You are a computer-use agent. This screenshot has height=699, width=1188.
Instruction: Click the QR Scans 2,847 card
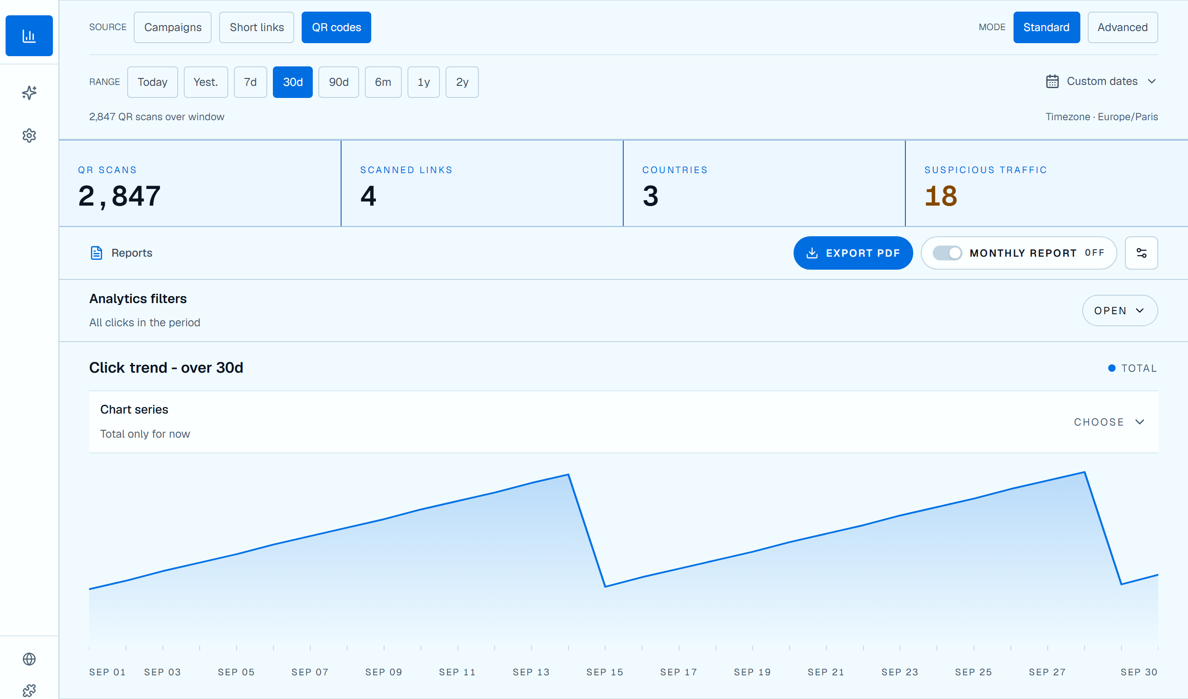point(200,183)
